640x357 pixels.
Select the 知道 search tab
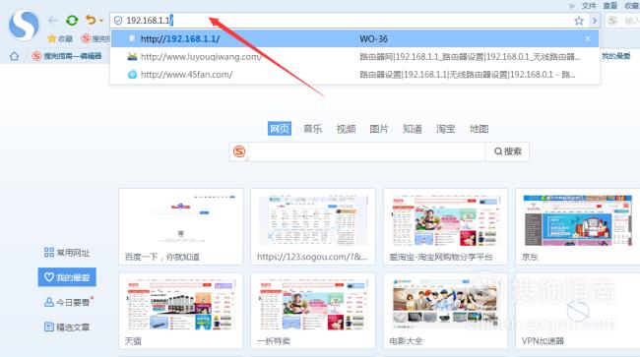413,129
